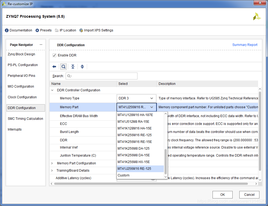
Task: Click the back arrow toolbar icon
Action: (54, 67)
